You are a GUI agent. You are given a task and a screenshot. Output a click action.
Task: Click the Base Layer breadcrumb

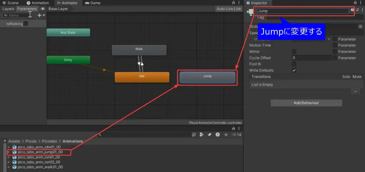tap(58, 9)
